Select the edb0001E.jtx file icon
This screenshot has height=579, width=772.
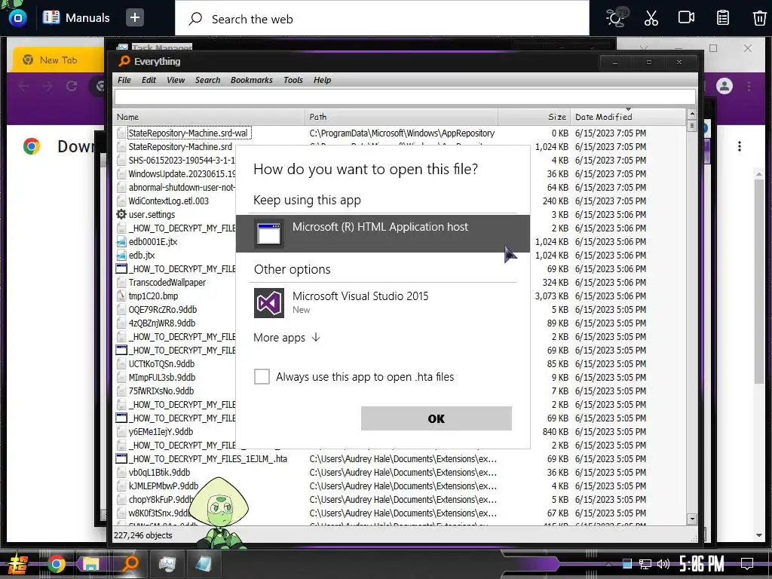click(121, 242)
